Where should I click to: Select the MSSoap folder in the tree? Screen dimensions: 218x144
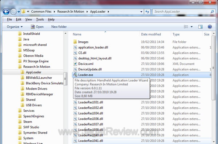click(x=29, y=50)
